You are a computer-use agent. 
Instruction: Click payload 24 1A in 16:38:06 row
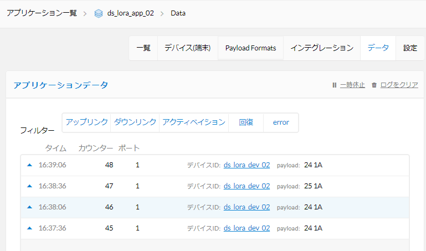pos(313,207)
